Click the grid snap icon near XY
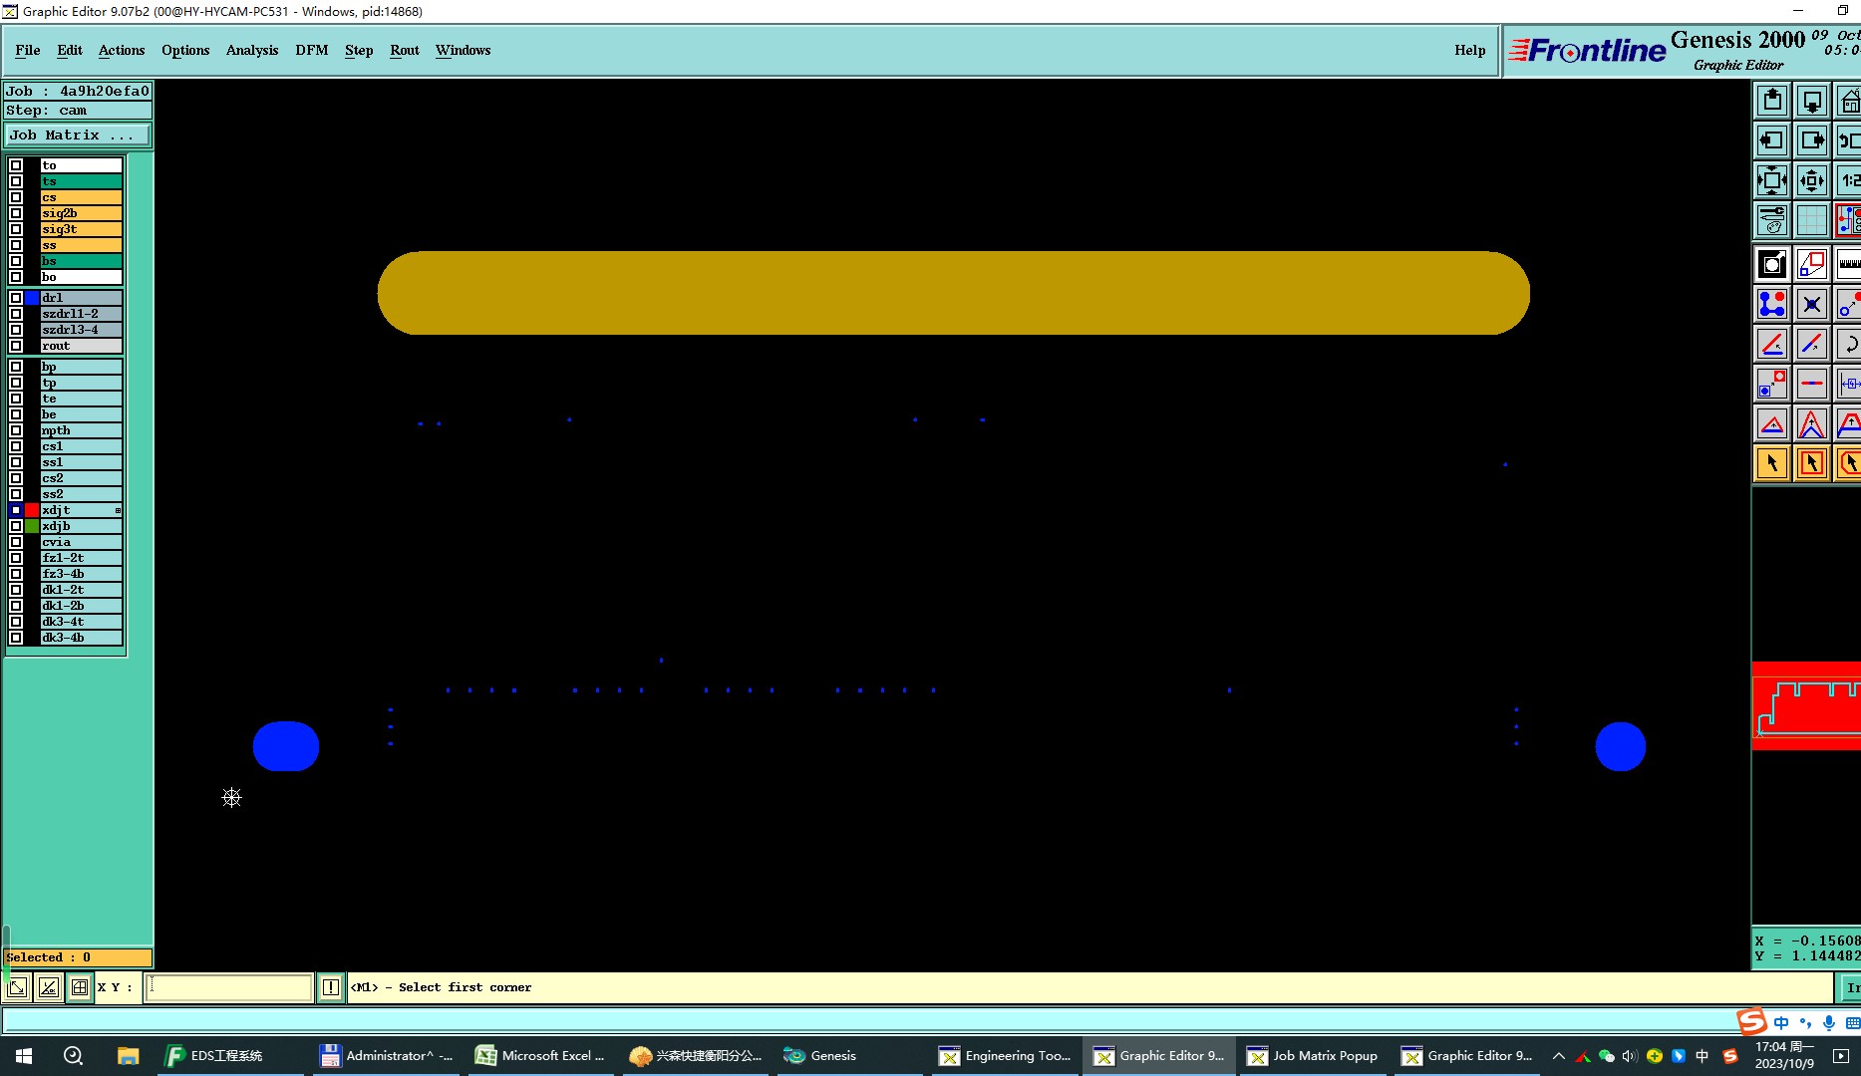1861x1076 pixels. tap(80, 987)
